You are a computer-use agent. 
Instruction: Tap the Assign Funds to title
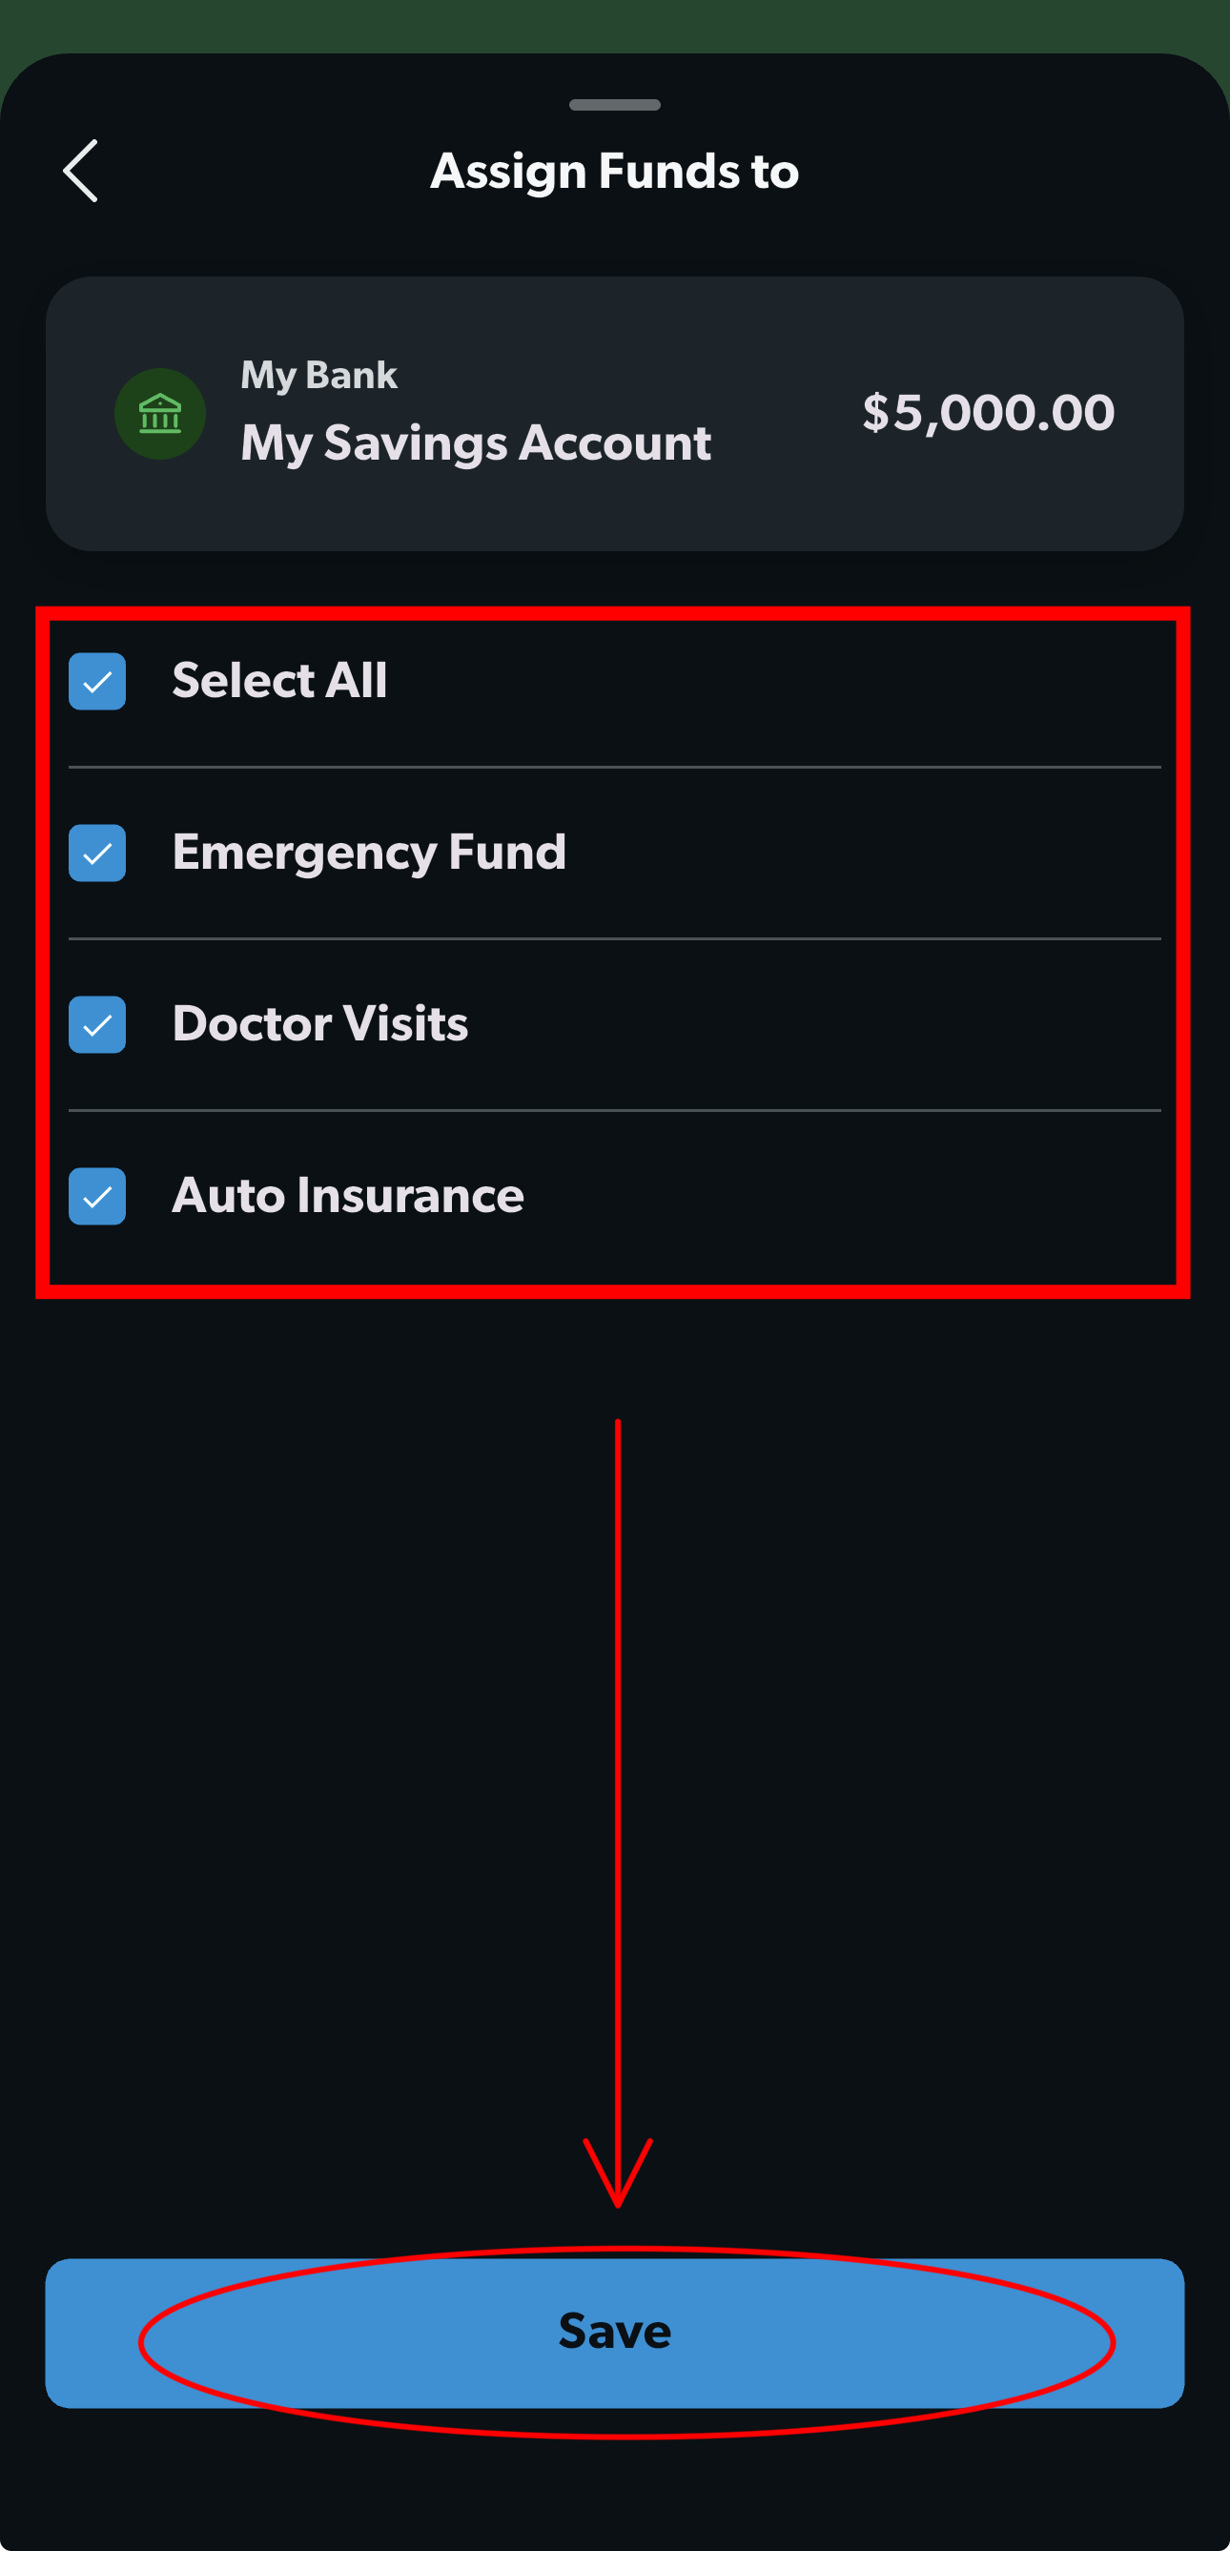click(615, 173)
